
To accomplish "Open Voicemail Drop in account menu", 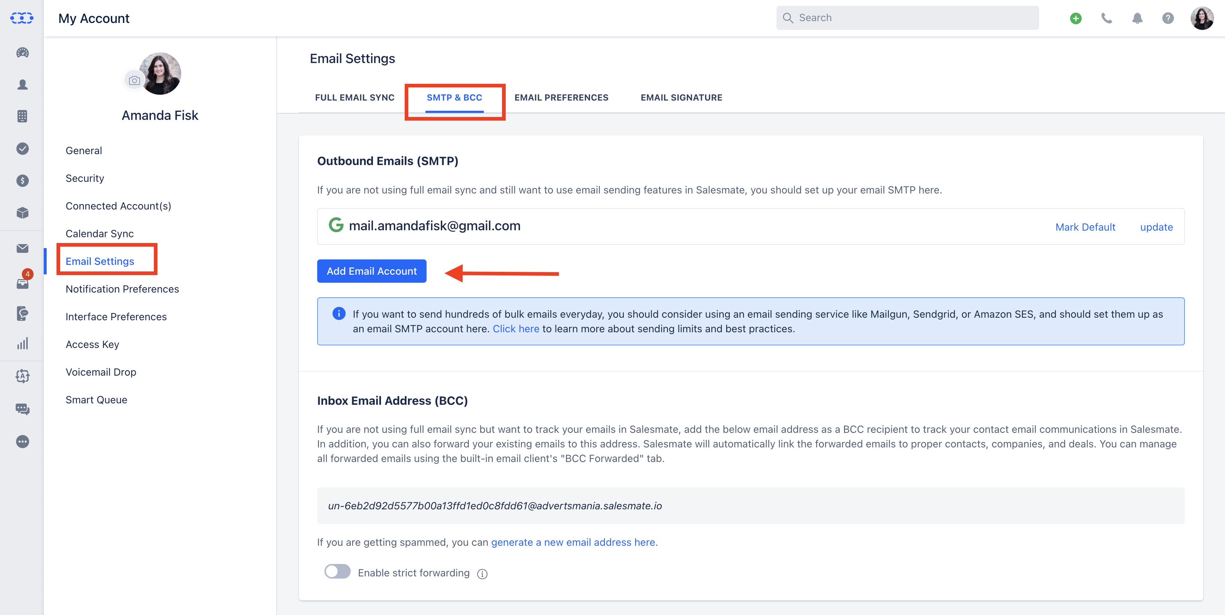I will (x=101, y=372).
